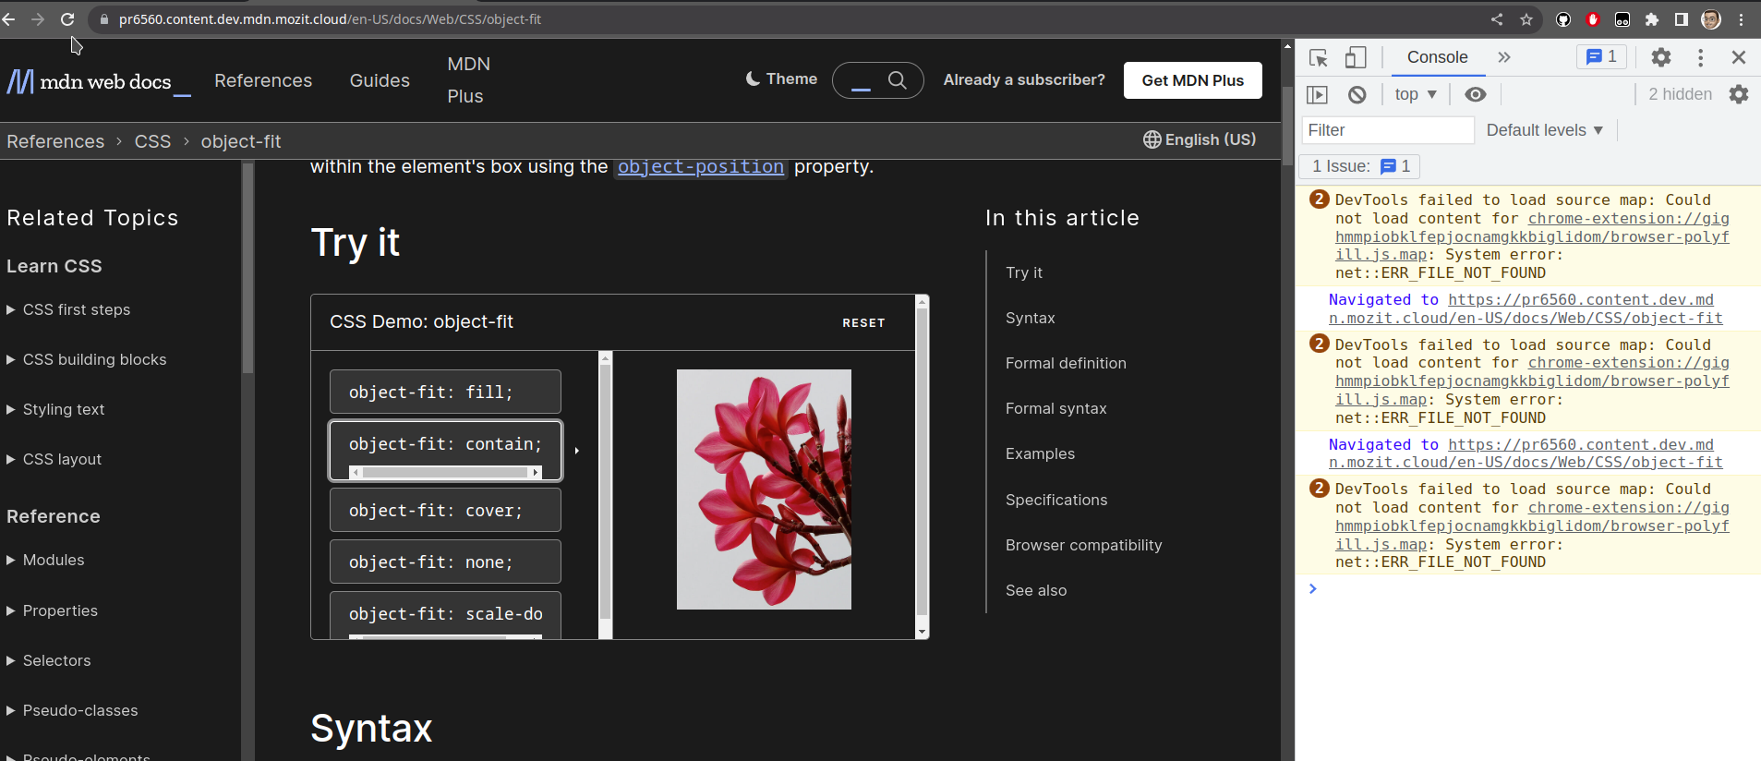
Task: Open the Chrome profile avatar
Action: coord(1711,18)
